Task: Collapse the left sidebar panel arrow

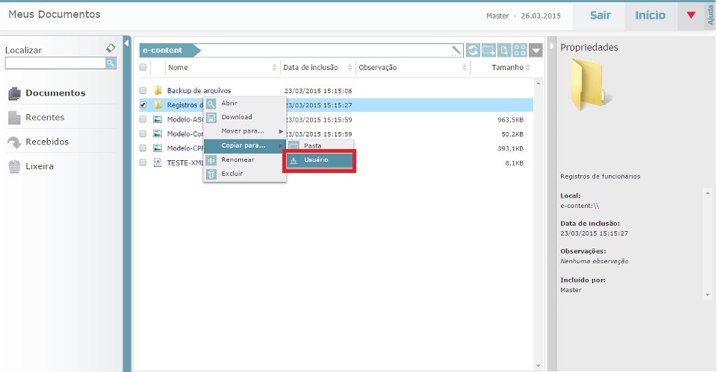Action: point(126,43)
